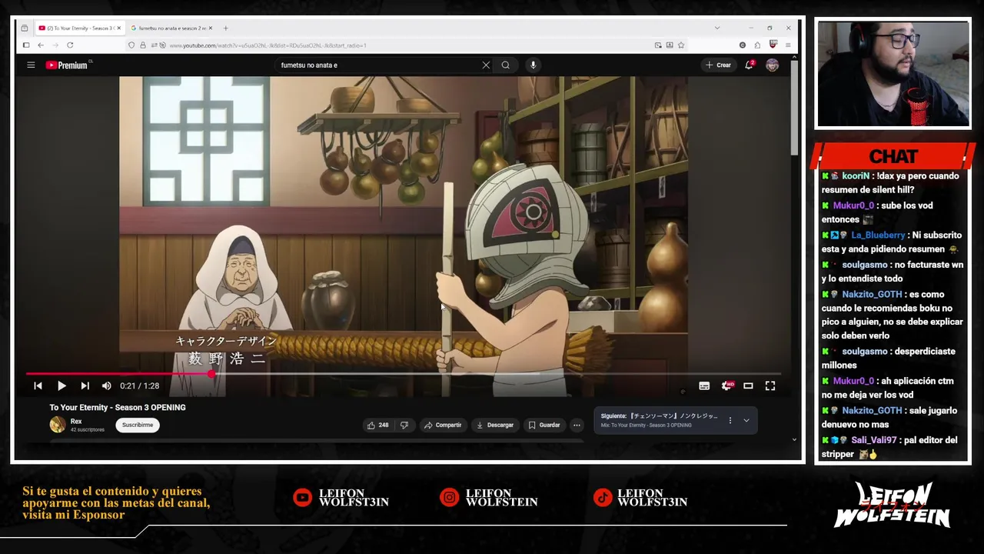Click La_Blueberry username in chat

pyautogui.click(x=878, y=235)
